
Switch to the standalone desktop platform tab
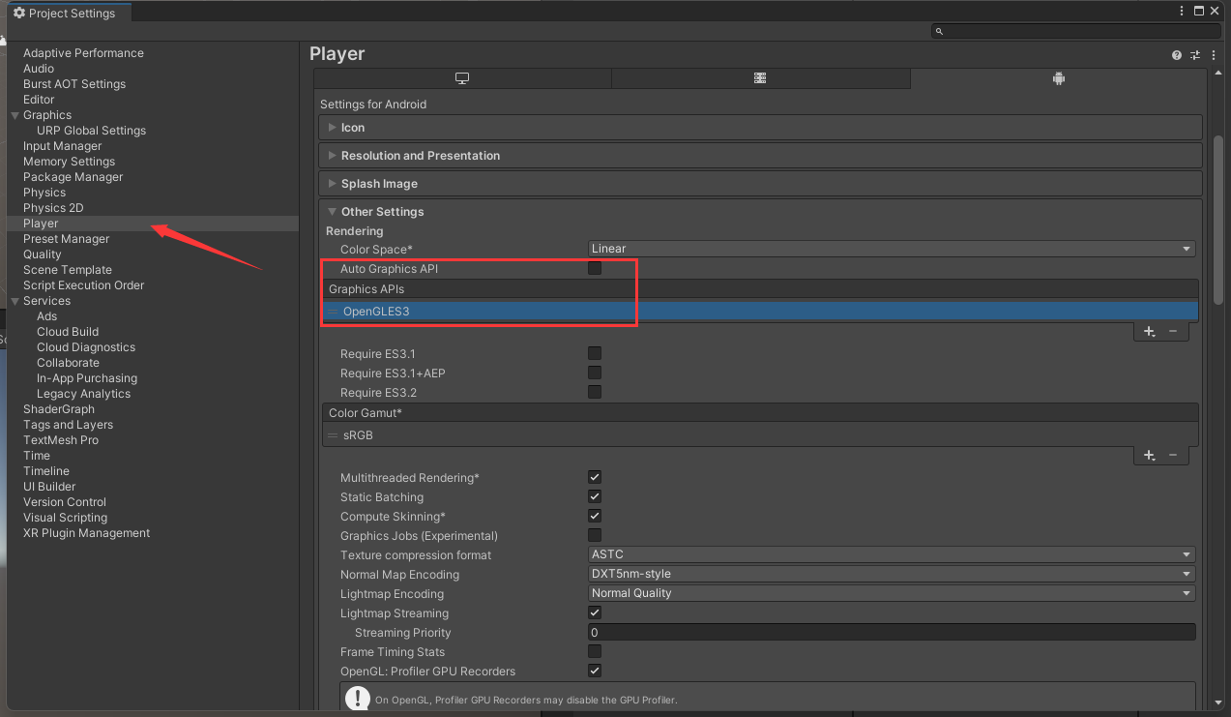pyautogui.click(x=462, y=78)
